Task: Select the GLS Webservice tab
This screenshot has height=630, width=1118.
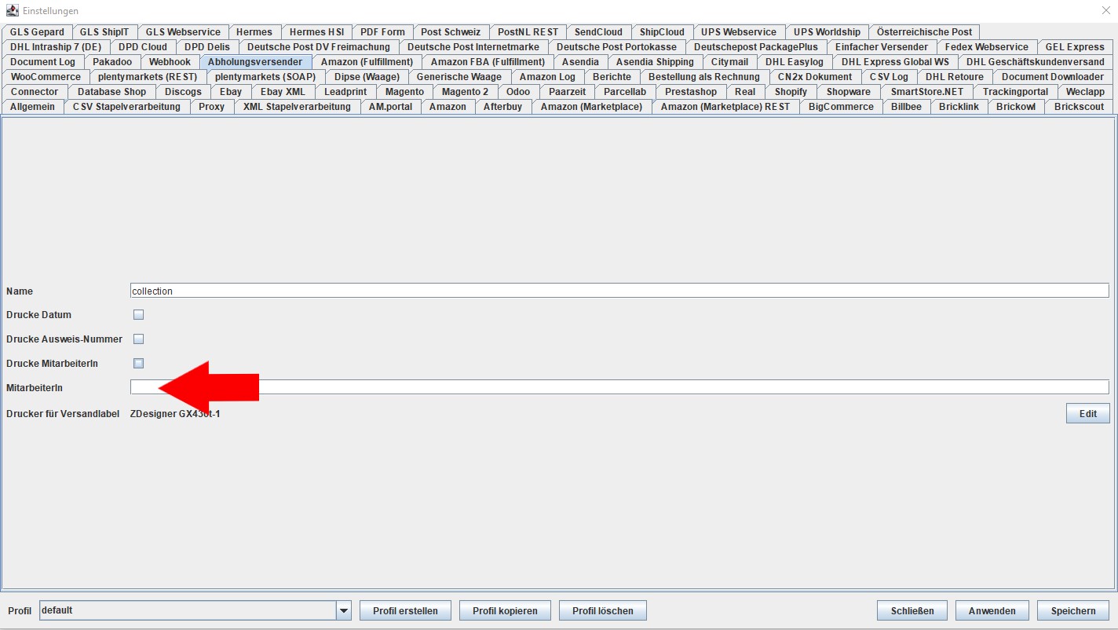Action: (182, 32)
